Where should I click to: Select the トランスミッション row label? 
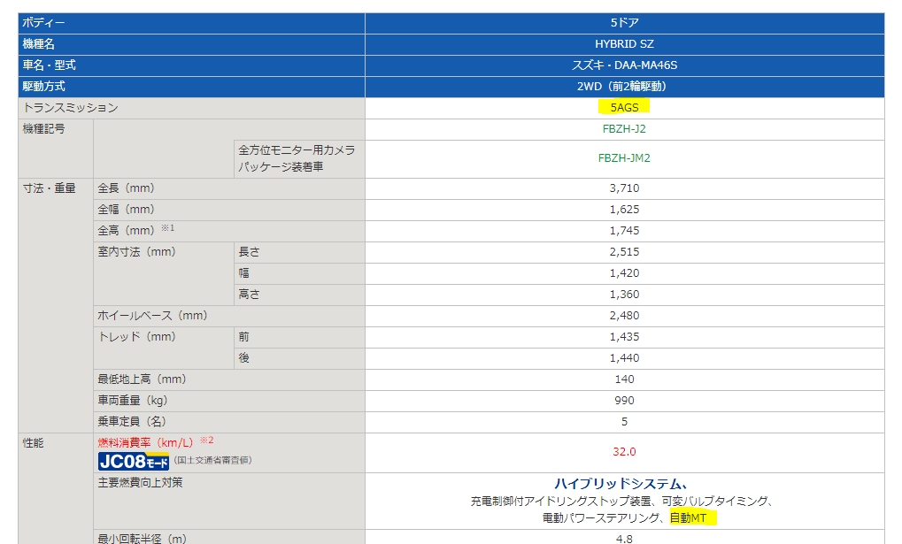coord(70,108)
